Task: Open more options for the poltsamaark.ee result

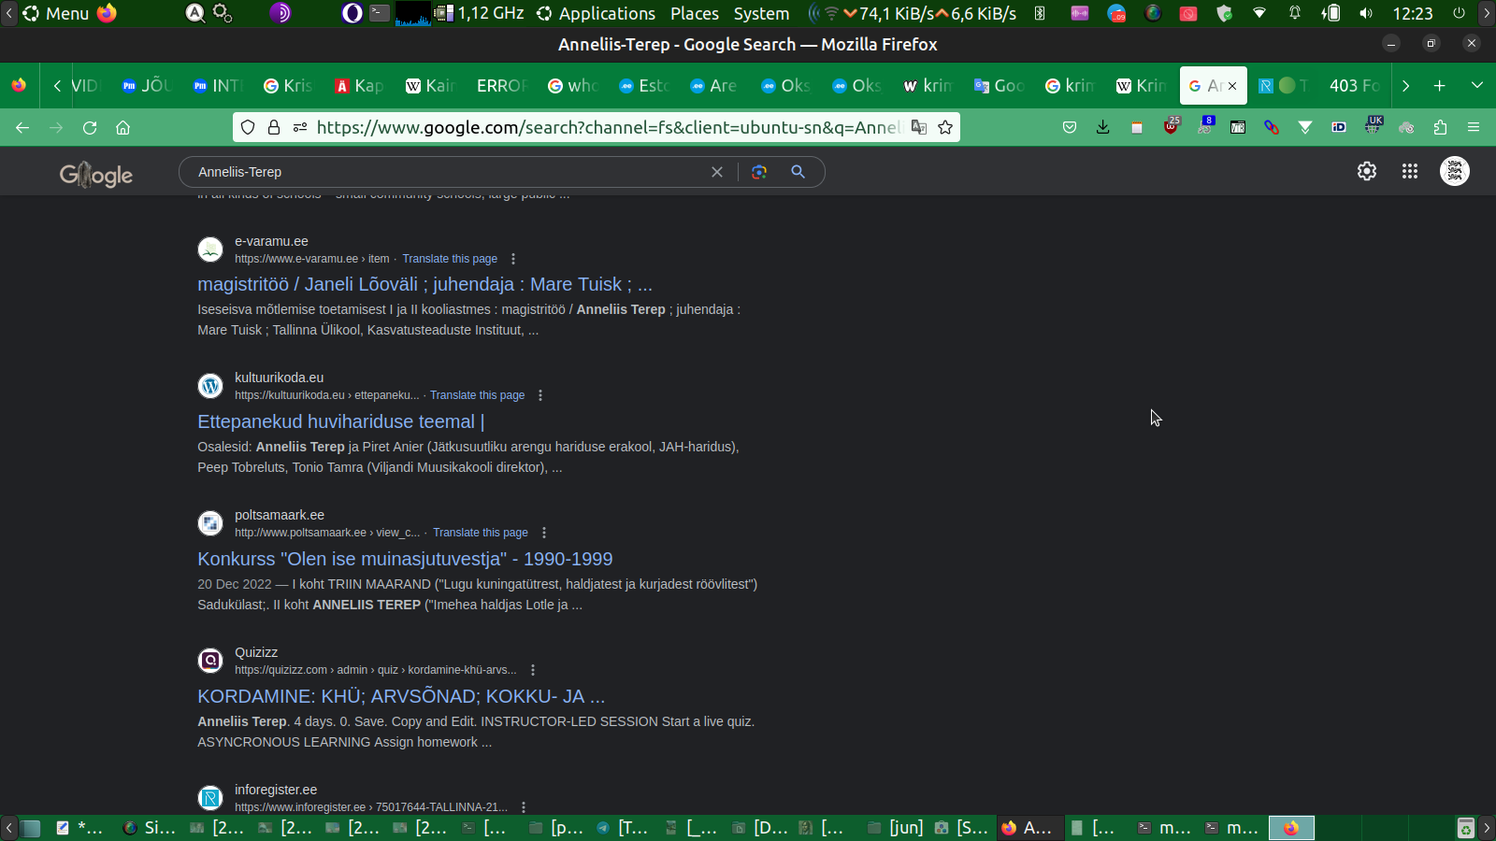Action: [544, 533]
